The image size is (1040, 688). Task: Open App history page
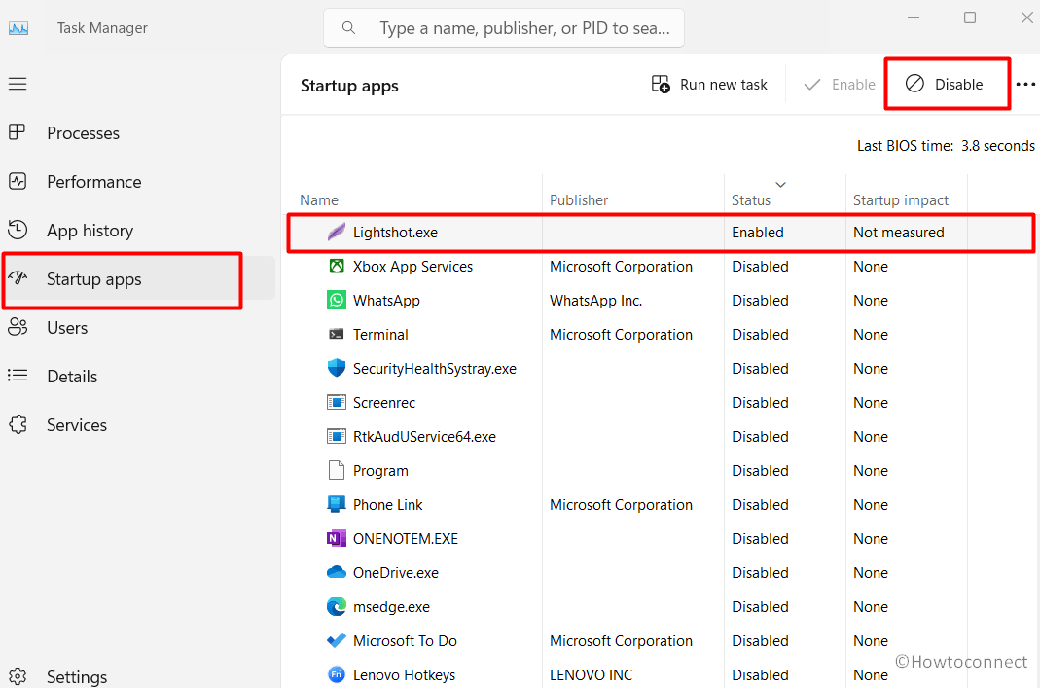click(90, 231)
